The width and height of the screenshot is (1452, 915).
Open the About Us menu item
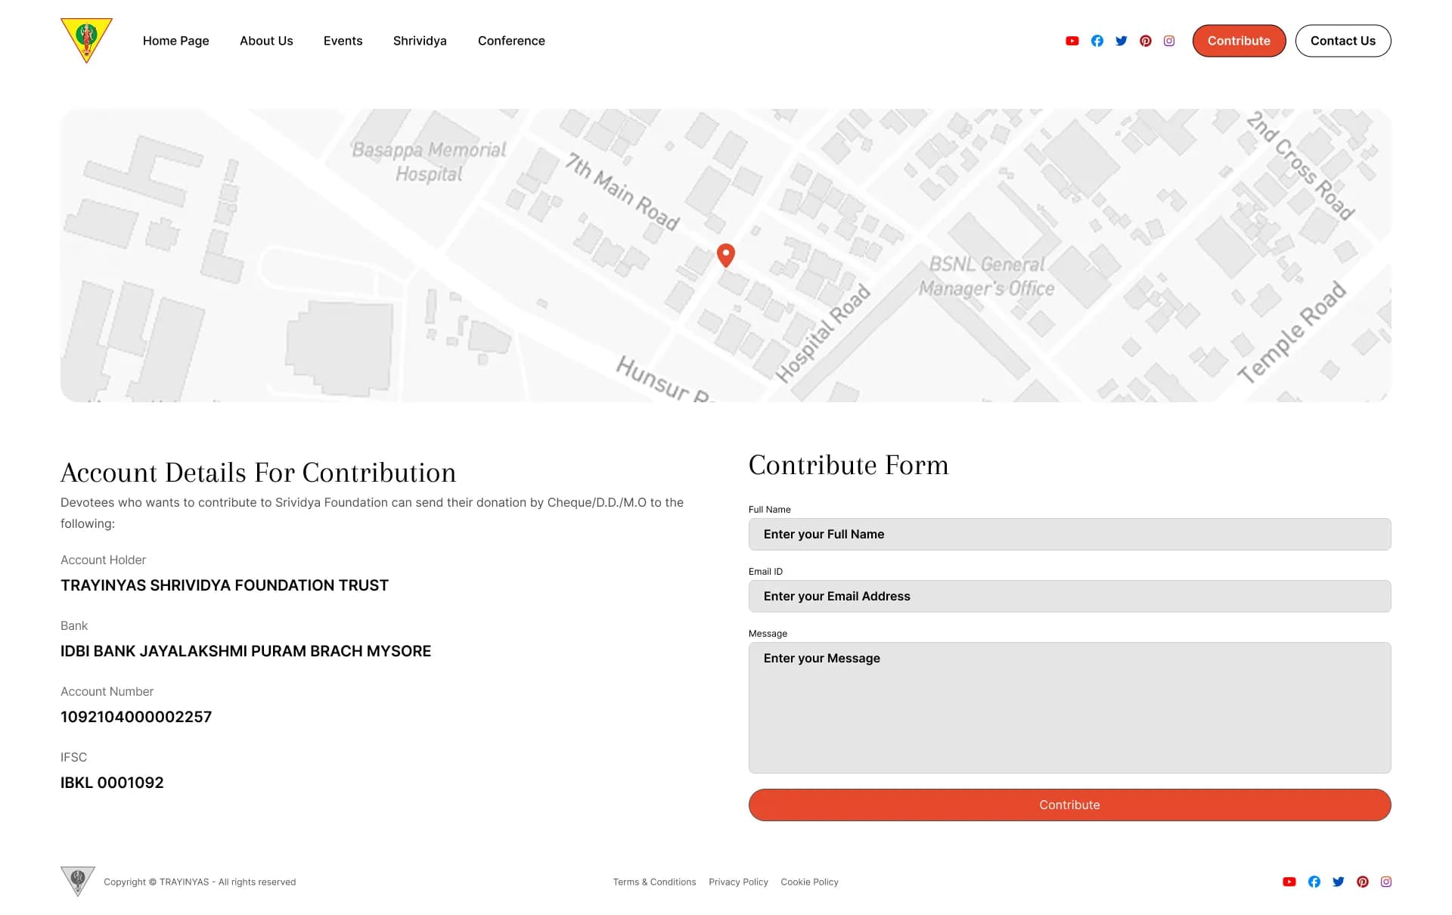point(266,41)
